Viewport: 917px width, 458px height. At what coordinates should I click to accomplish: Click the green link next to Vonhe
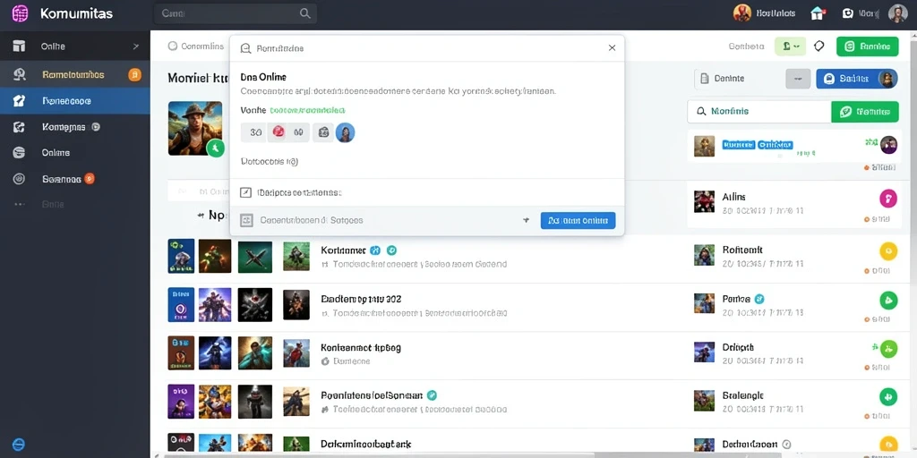tap(307, 110)
